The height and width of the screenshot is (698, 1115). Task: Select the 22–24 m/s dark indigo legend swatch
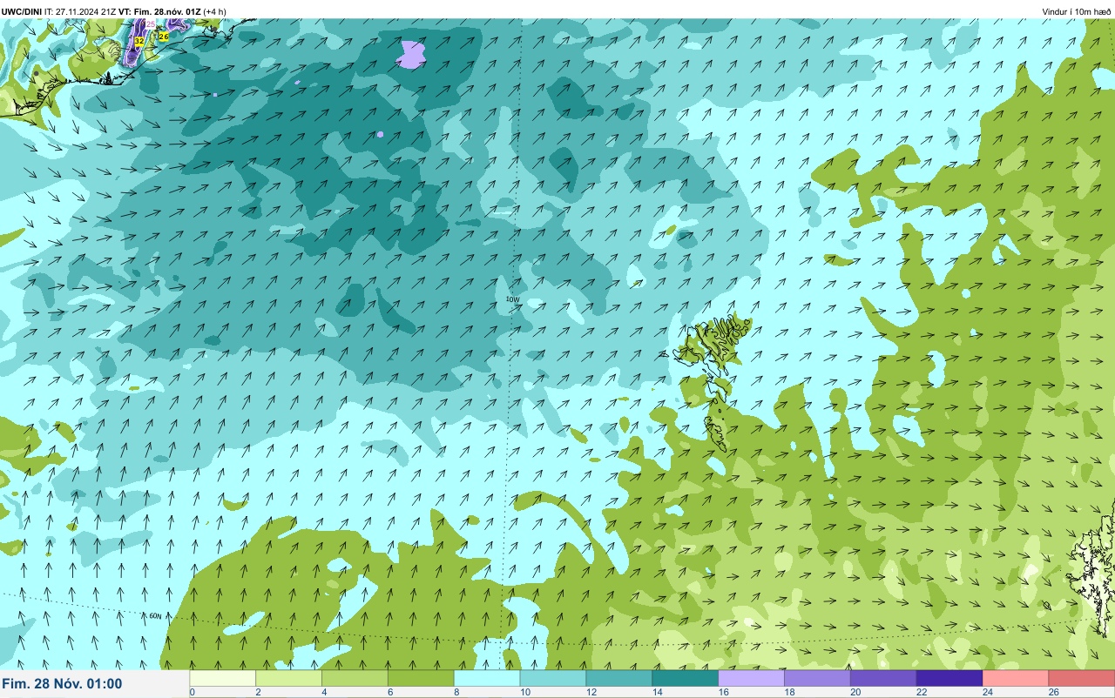(950, 678)
